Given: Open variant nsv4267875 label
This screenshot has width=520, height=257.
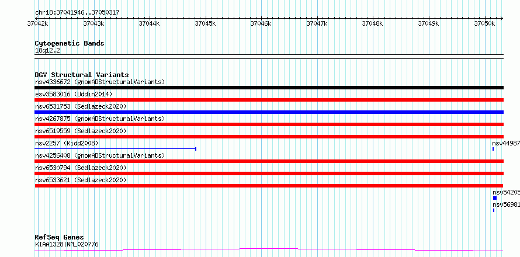Looking at the screenshot, I should pos(100,119).
